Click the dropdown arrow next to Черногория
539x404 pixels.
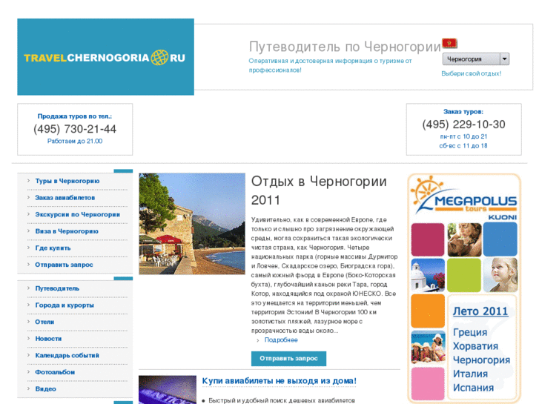pos(504,59)
